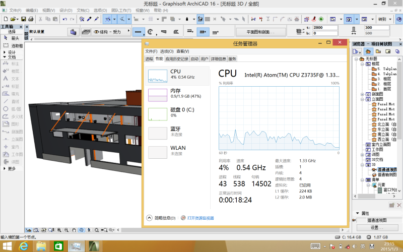Open Internet Explorer from the taskbar
This screenshot has height=252, width=403.
[23, 246]
